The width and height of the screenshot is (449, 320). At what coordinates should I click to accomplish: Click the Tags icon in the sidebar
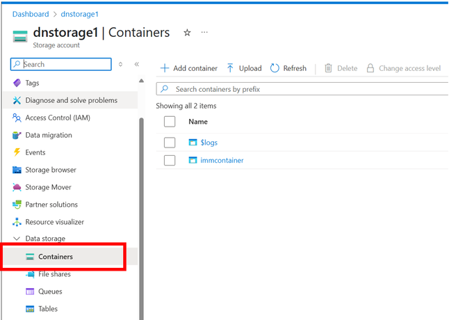click(x=17, y=83)
